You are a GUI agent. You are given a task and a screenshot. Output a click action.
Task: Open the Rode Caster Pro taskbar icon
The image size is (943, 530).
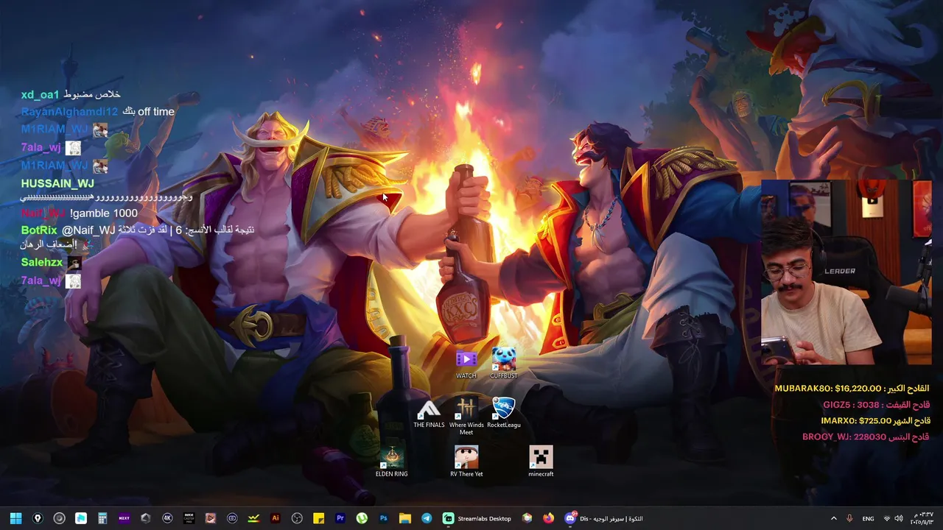point(189,518)
